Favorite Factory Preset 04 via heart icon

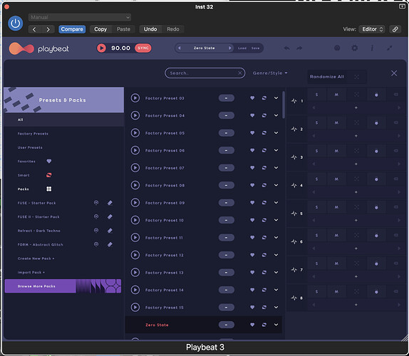252,115
